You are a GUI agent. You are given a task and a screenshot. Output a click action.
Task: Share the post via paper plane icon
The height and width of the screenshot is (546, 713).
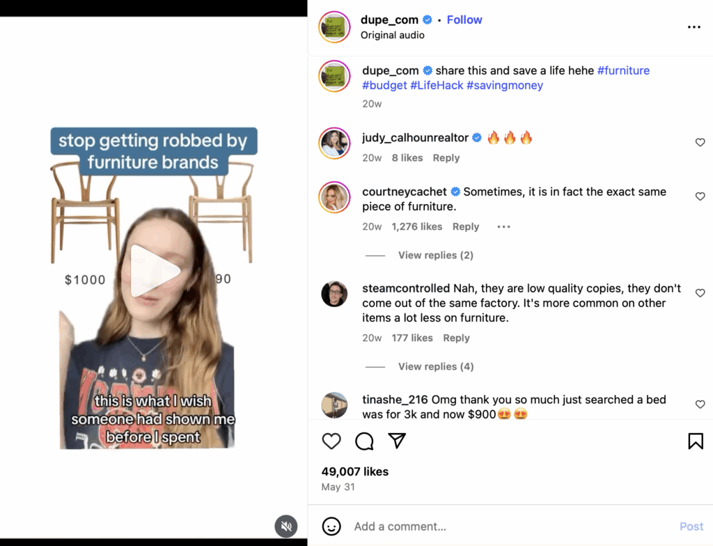(x=397, y=441)
